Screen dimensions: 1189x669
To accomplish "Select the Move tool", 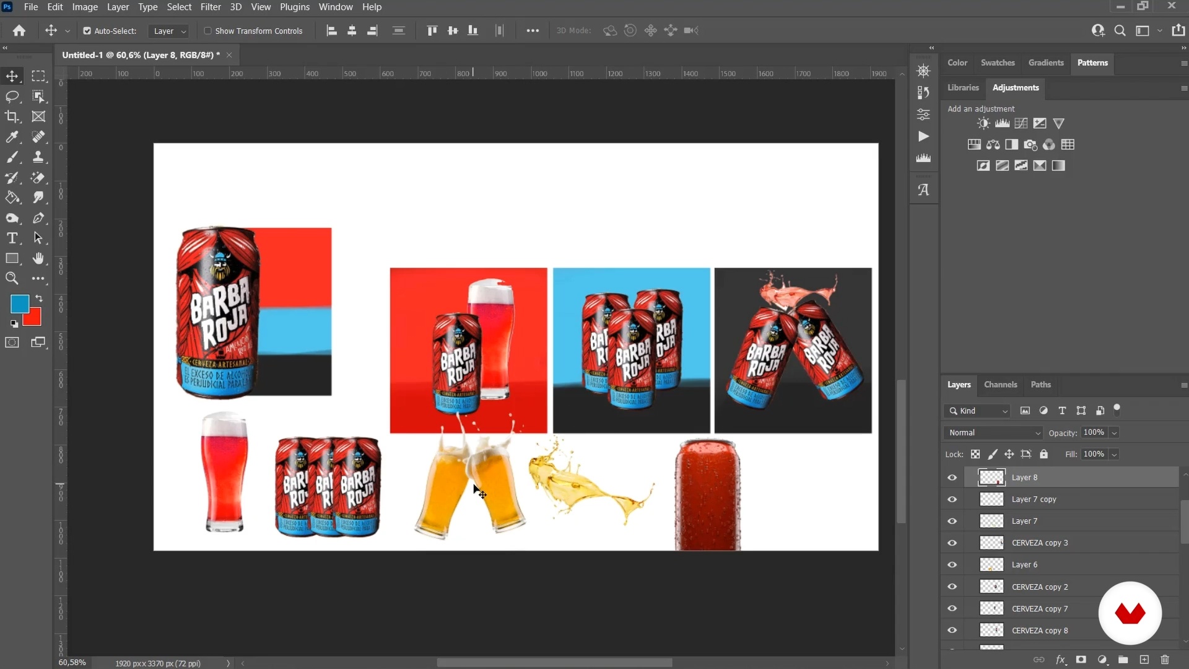I will (x=12, y=76).
